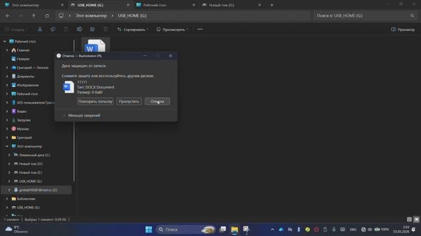This screenshot has width=421, height=236.
Task: Open the Сортировать dropdown
Action: (x=133, y=29)
